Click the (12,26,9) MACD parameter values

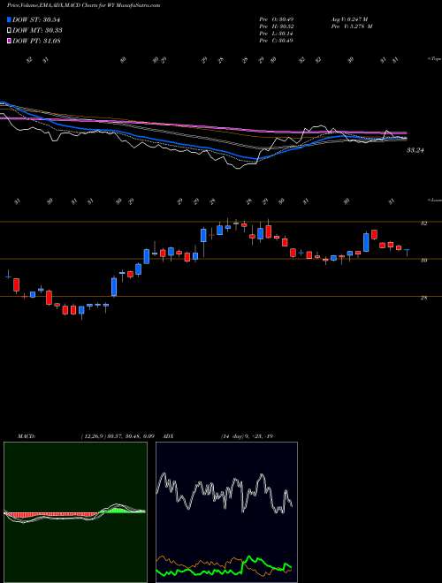click(117, 436)
